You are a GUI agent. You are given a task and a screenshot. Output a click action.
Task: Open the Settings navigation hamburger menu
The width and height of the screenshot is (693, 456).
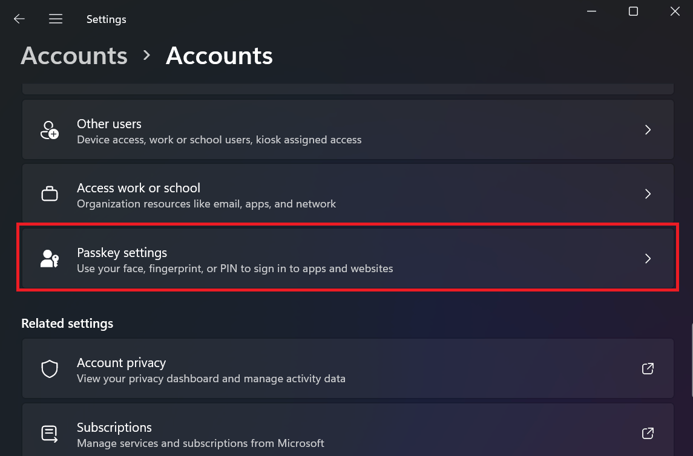click(55, 19)
